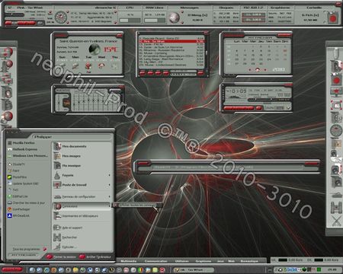Open Mozilla Firefox from Start menu
This screenshot has height=274, width=343.
(24, 143)
